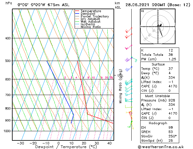Open the weatheronline.co.uk link
Viewport: 193px width, 149px height.
click(x=165, y=147)
